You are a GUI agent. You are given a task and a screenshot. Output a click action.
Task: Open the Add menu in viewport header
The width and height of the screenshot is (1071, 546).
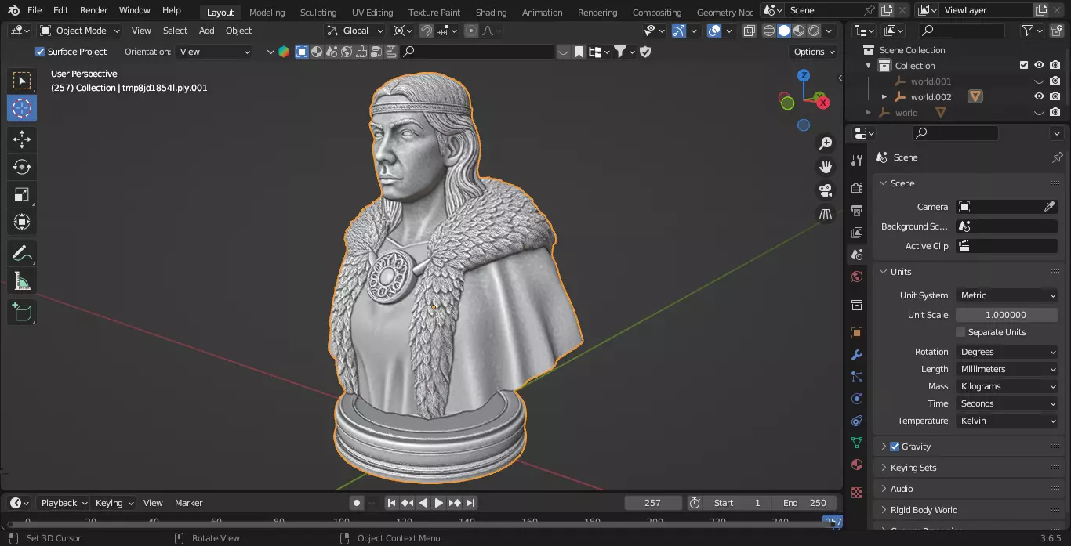tap(207, 31)
